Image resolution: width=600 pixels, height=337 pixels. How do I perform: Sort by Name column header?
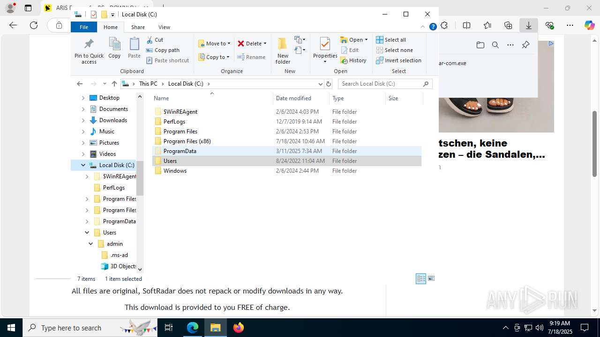pyautogui.click(x=212, y=98)
